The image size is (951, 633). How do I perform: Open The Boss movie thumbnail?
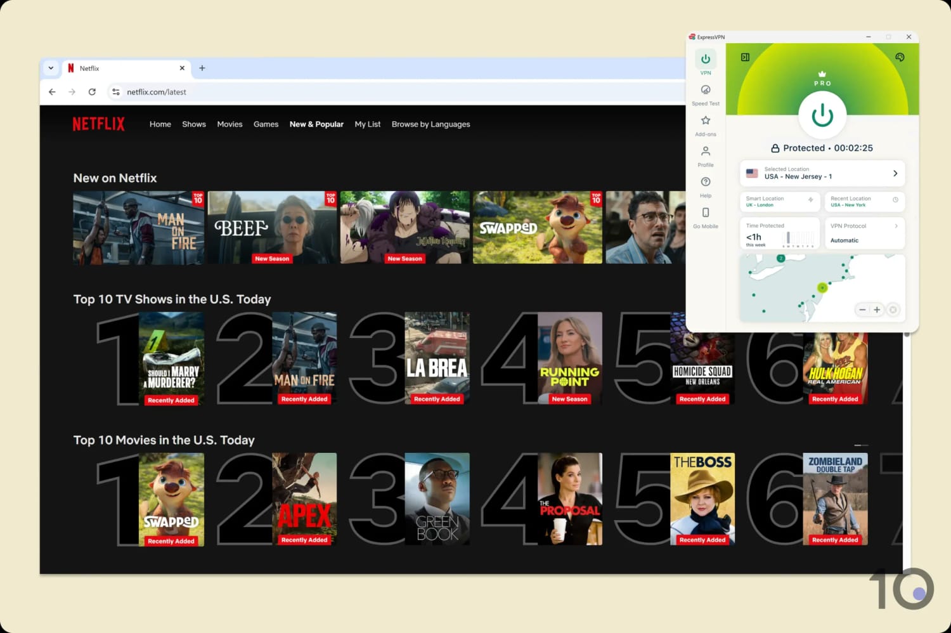702,499
